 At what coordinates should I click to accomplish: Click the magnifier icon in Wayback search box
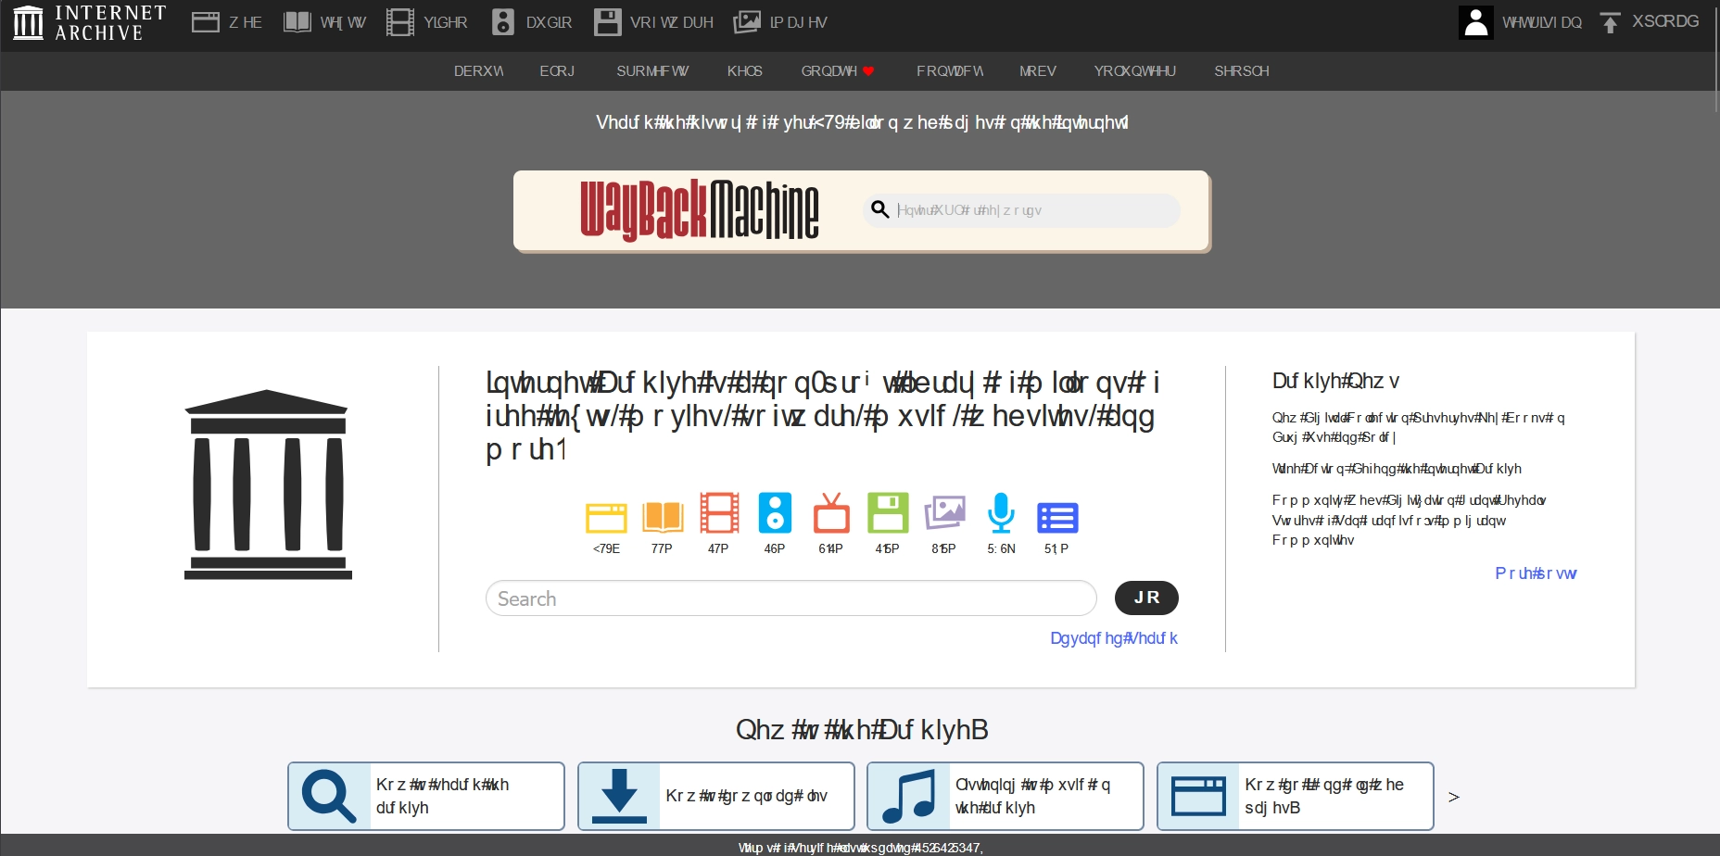click(x=880, y=210)
